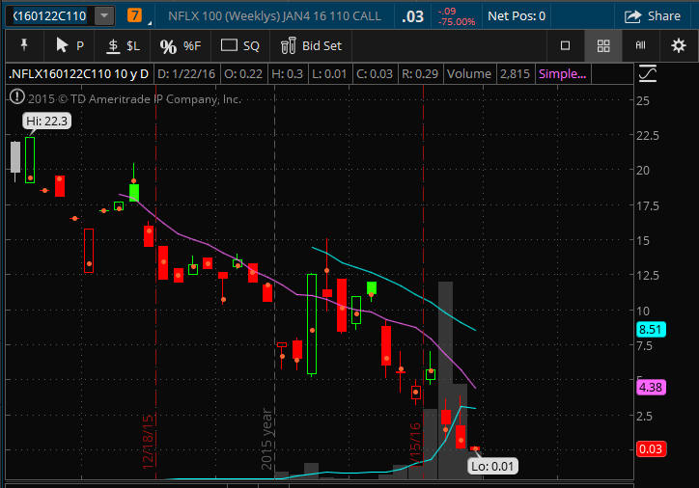Select the SQ rectangle tool
Image resolution: width=699 pixels, height=488 pixels.
coord(240,45)
